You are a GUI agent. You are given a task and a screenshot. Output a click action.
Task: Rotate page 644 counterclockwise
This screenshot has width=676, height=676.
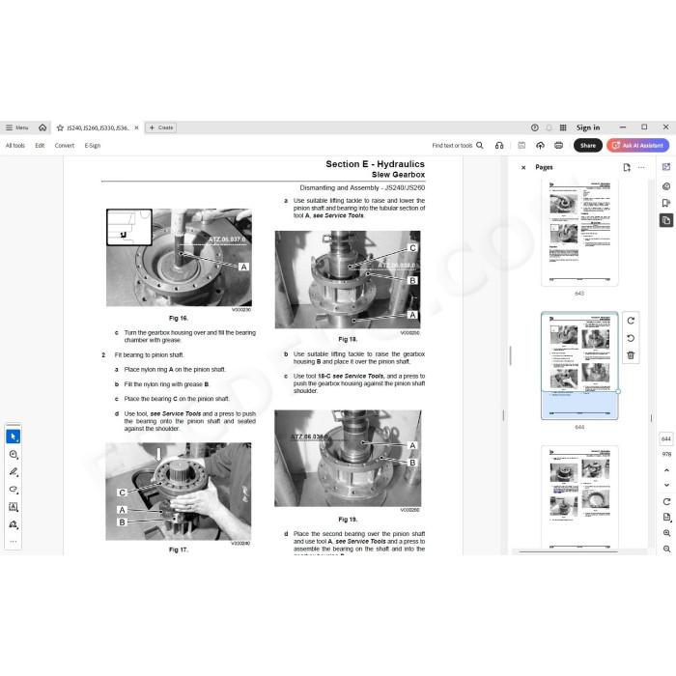pyautogui.click(x=631, y=338)
